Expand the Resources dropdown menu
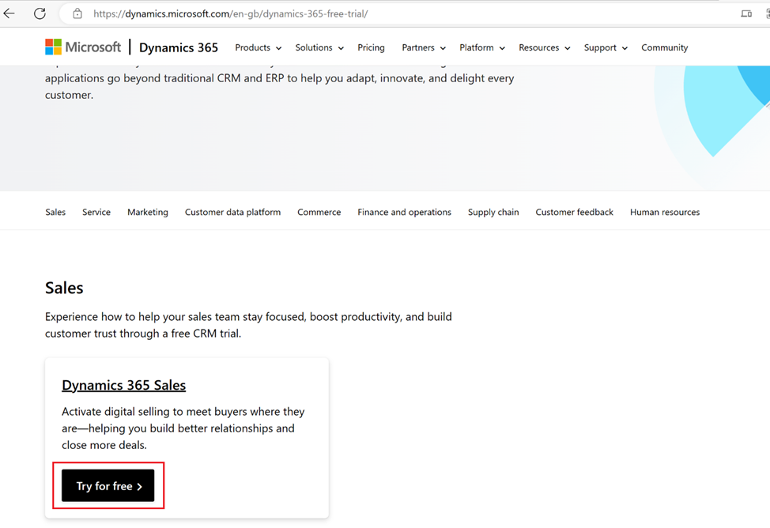 click(x=545, y=47)
